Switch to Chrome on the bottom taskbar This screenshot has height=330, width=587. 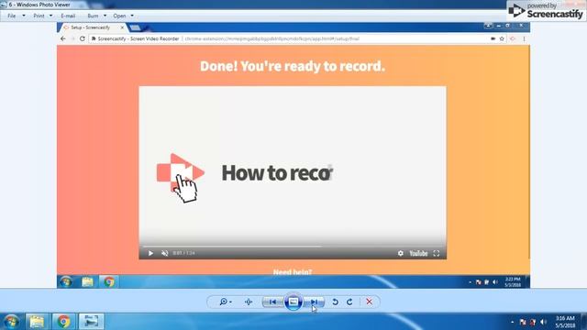[x=63, y=322]
